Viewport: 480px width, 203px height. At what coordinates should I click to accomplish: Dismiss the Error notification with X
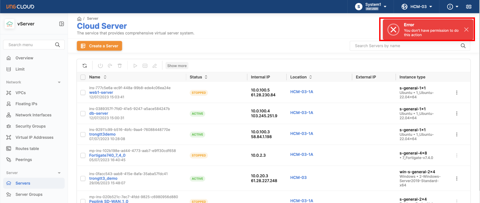pos(466,30)
